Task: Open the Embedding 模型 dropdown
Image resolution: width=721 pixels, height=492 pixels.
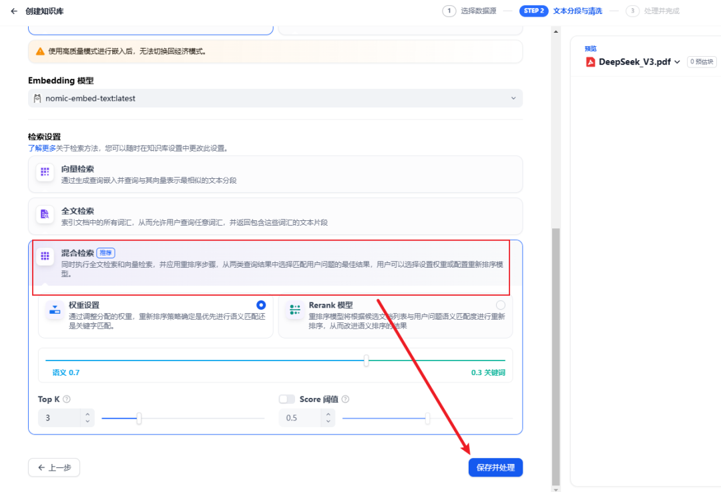Action: (275, 98)
